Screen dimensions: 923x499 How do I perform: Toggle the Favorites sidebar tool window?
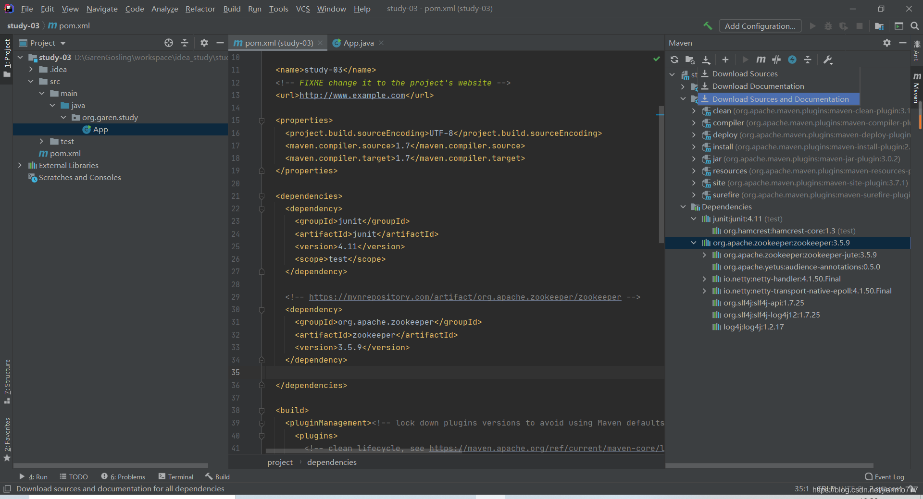tap(7, 439)
